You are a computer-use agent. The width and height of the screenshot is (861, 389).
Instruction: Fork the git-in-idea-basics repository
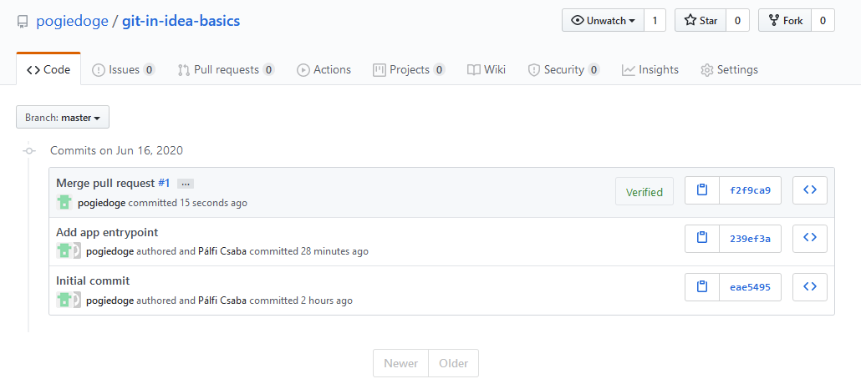click(785, 20)
